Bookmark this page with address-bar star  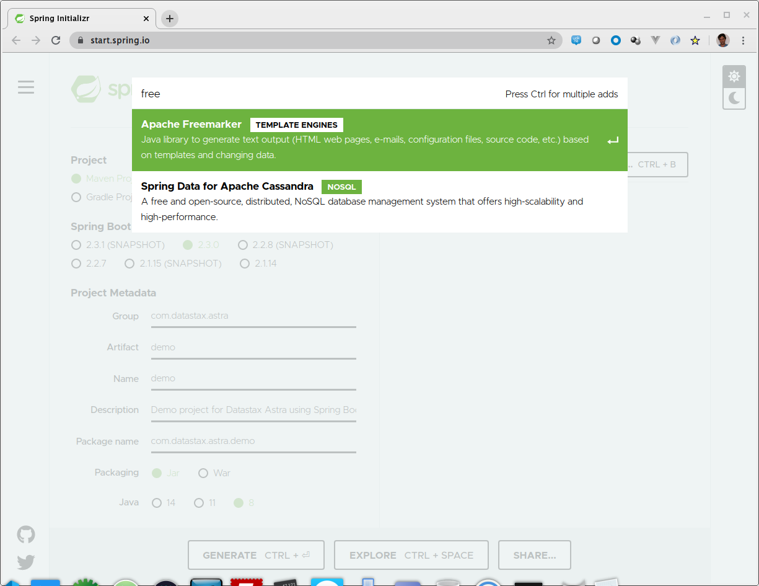point(551,40)
